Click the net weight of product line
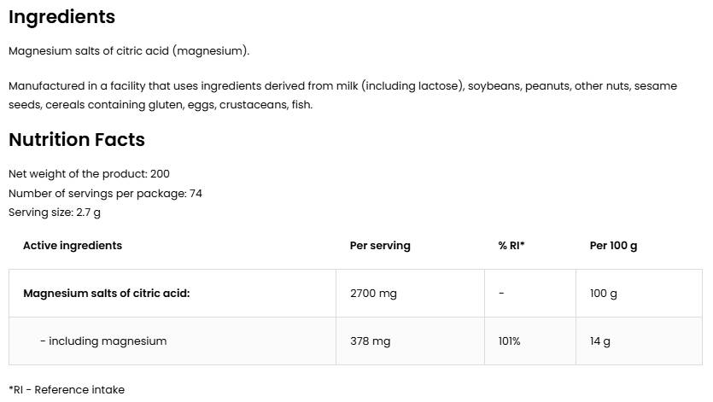This screenshot has height=402, width=713. pyautogui.click(x=89, y=174)
